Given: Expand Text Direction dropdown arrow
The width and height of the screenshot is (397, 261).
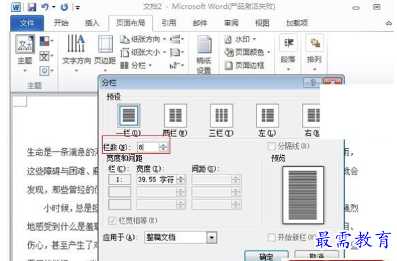Looking at the screenshot, I should click(x=76, y=70).
